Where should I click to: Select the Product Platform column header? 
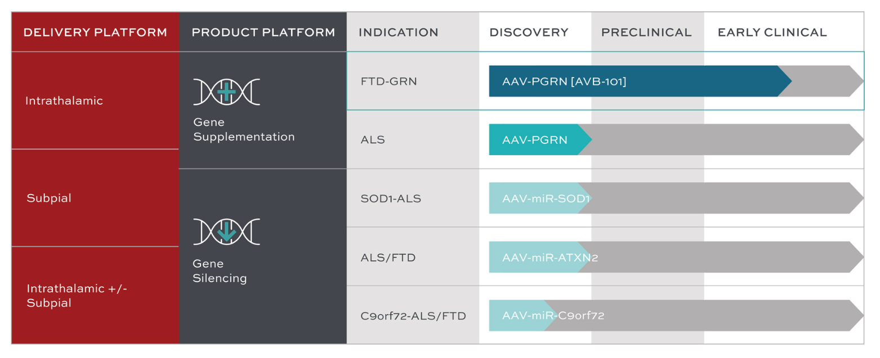(263, 32)
